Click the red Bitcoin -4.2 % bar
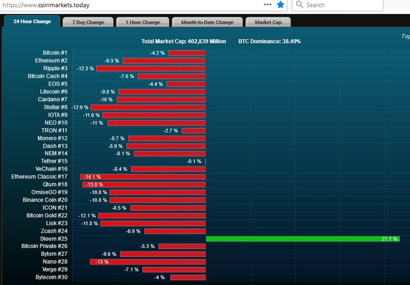 (x=187, y=53)
